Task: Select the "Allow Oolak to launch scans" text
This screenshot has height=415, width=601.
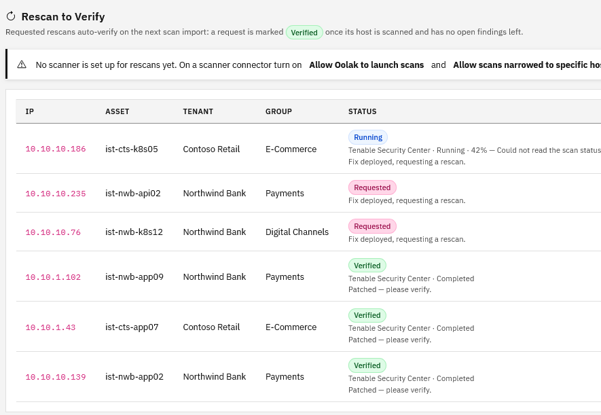Action: (x=367, y=65)
